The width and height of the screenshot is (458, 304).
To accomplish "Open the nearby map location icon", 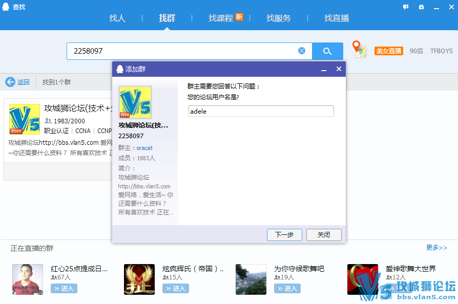I will [x=360, y=49].
